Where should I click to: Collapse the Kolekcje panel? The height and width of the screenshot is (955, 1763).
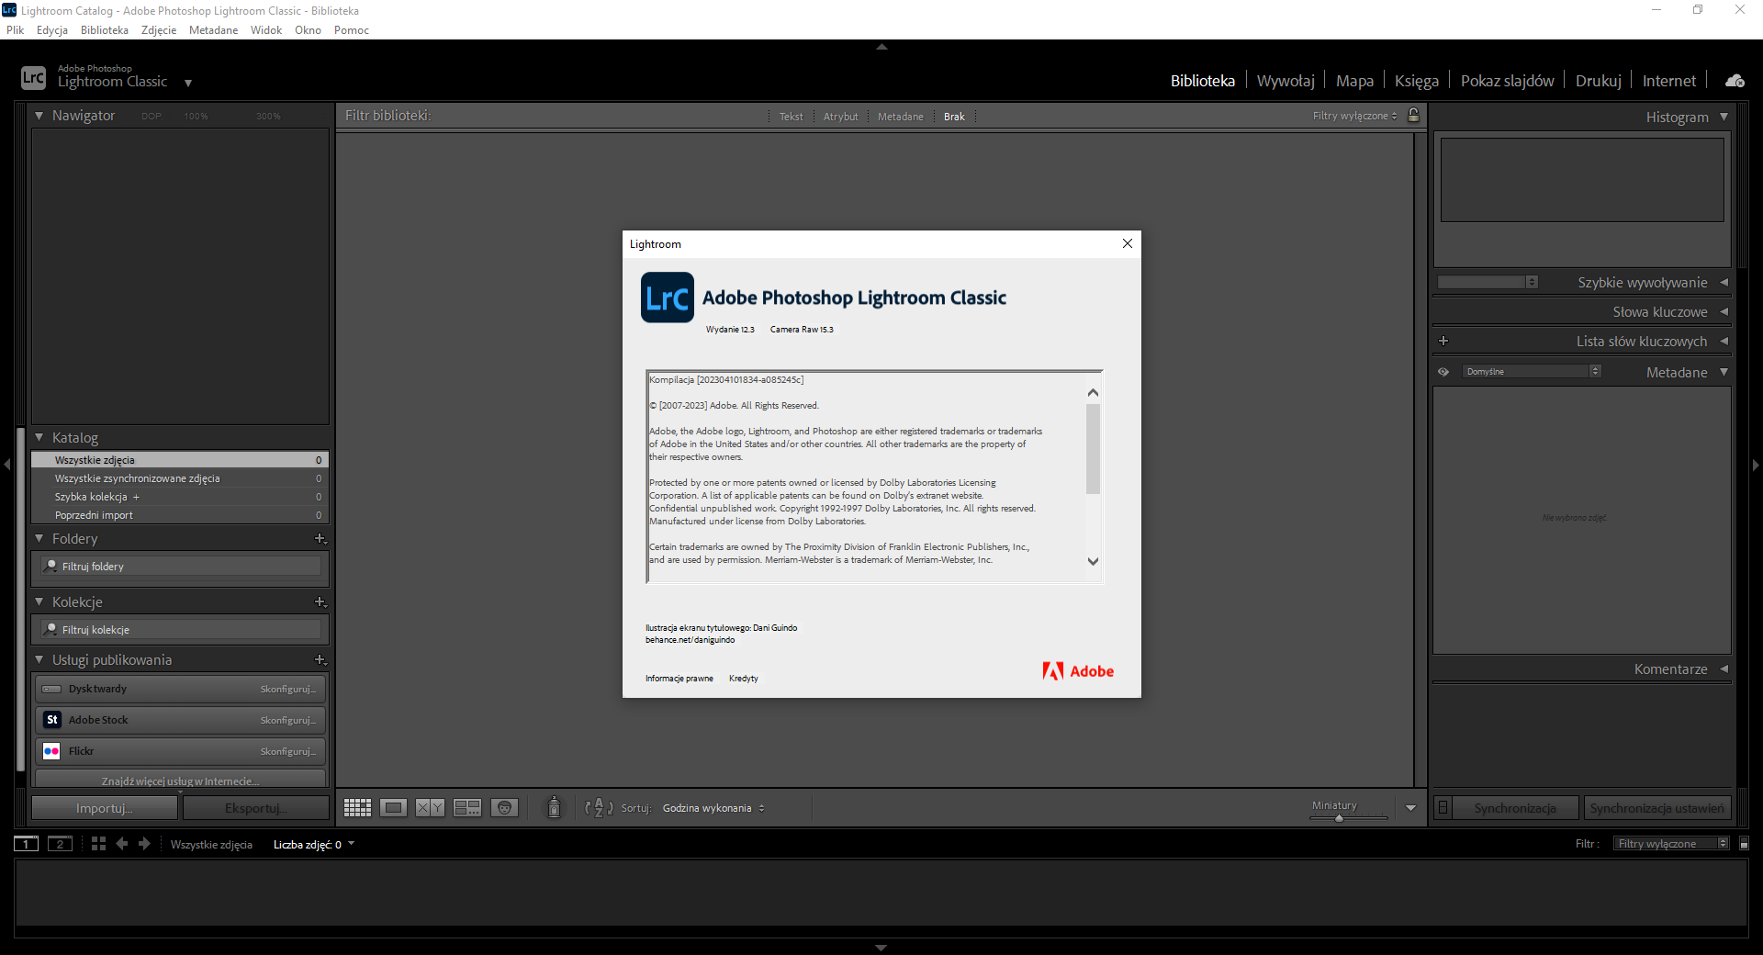coord(39,602)
